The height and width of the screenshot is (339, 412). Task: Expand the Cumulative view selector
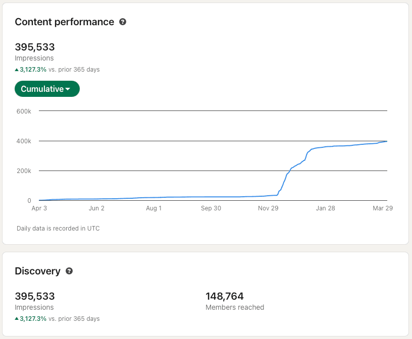point(47,89)
